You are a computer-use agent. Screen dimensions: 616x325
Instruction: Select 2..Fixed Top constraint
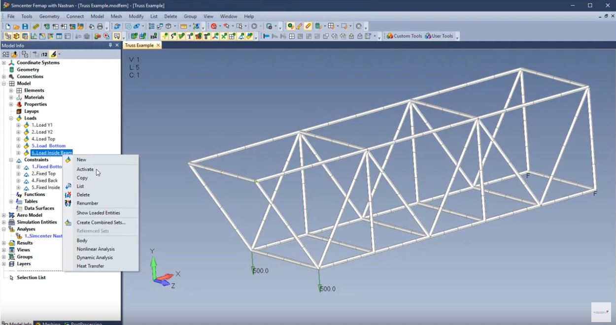[x=43, y=173]
